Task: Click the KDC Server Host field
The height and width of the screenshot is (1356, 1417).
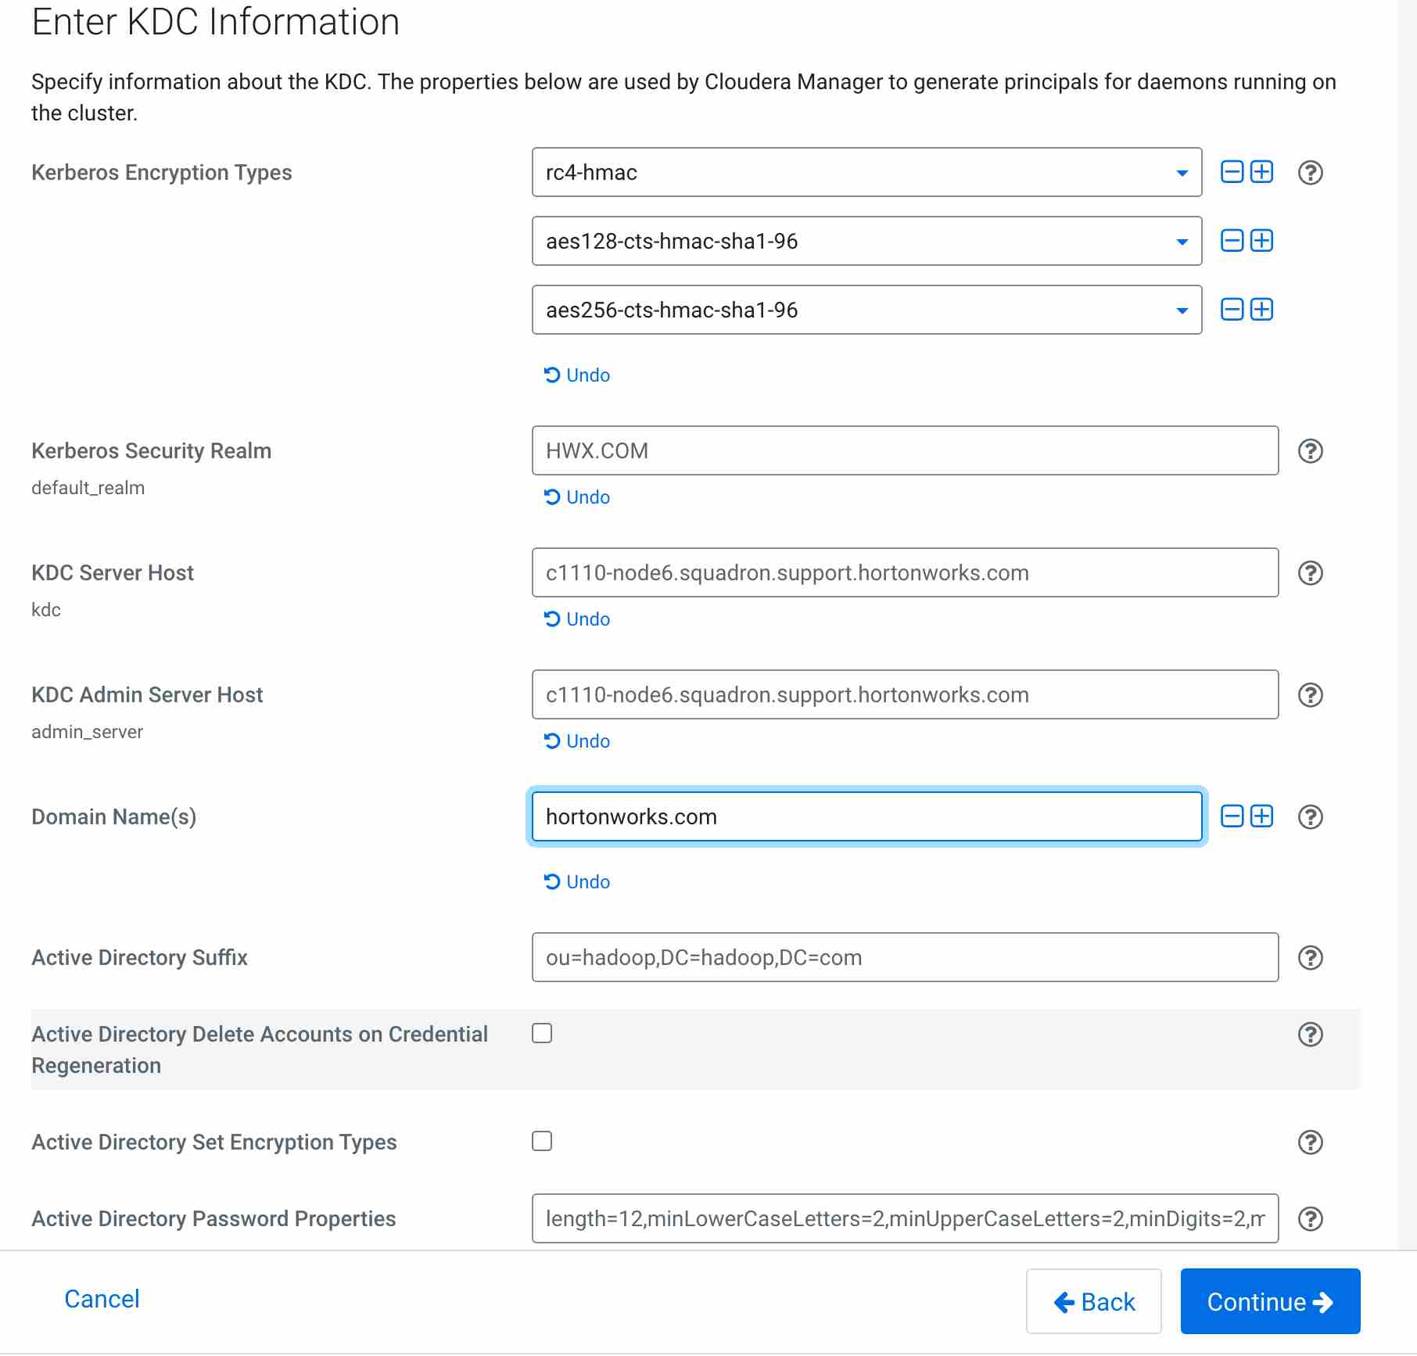Action: click(x=905, y=572)
